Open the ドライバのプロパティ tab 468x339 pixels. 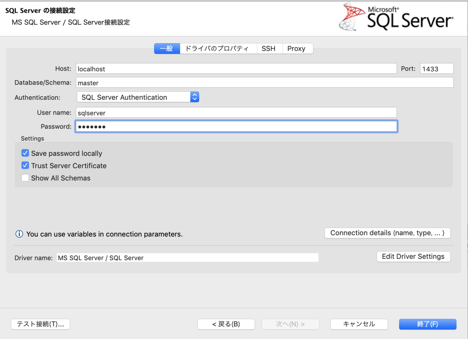point(218,48)
